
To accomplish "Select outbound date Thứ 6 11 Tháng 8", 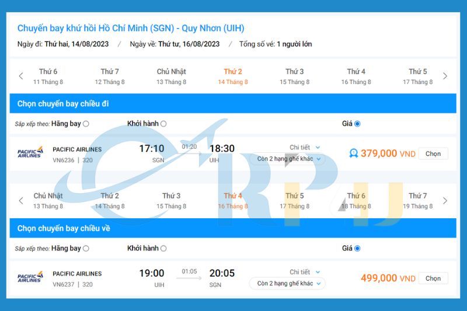I will click(x=48, y=76).
